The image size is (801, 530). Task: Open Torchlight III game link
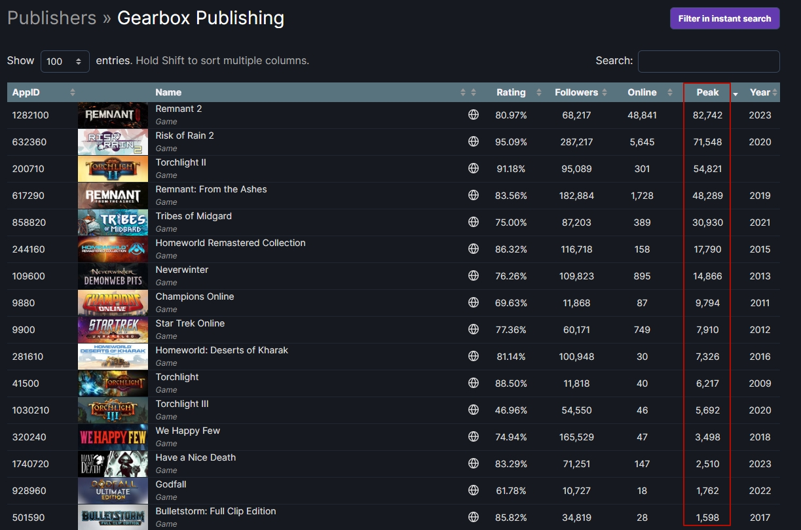(x=182, y=404)
